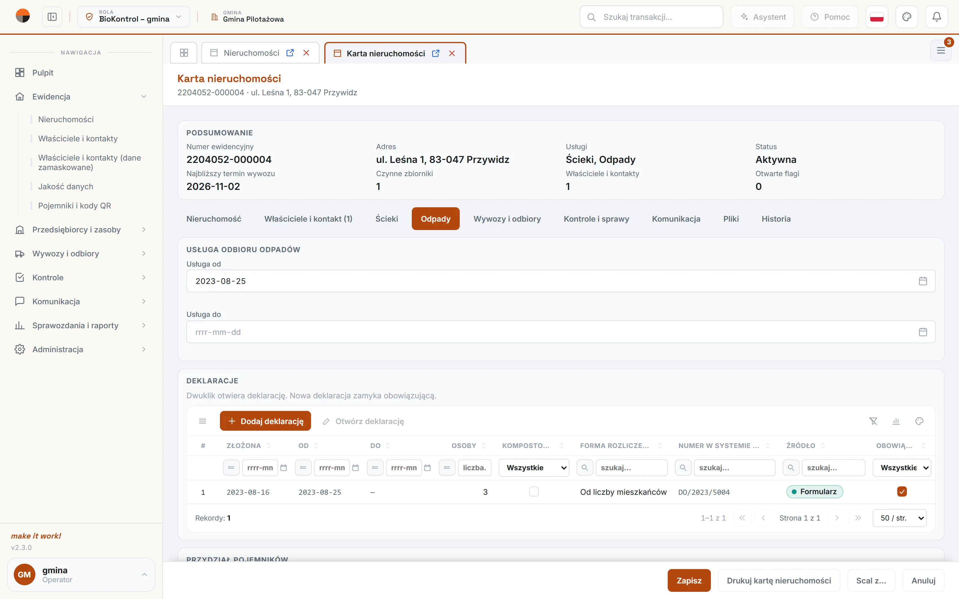Open Obowiązująca filter Wszystkie dropdown
959x599 pixels.
tap(901, 468)
